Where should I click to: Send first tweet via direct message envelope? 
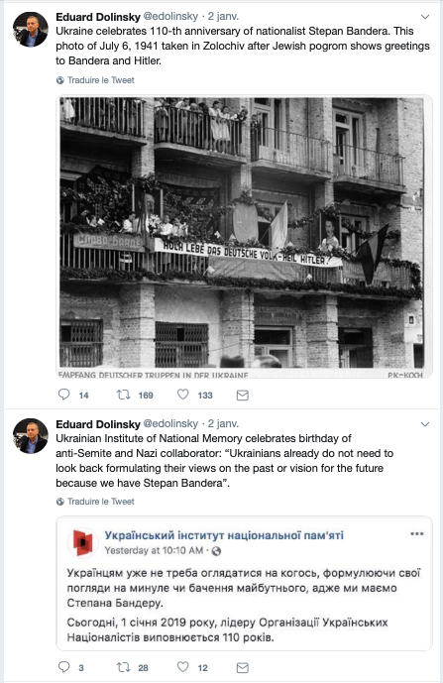pos(242,396)
